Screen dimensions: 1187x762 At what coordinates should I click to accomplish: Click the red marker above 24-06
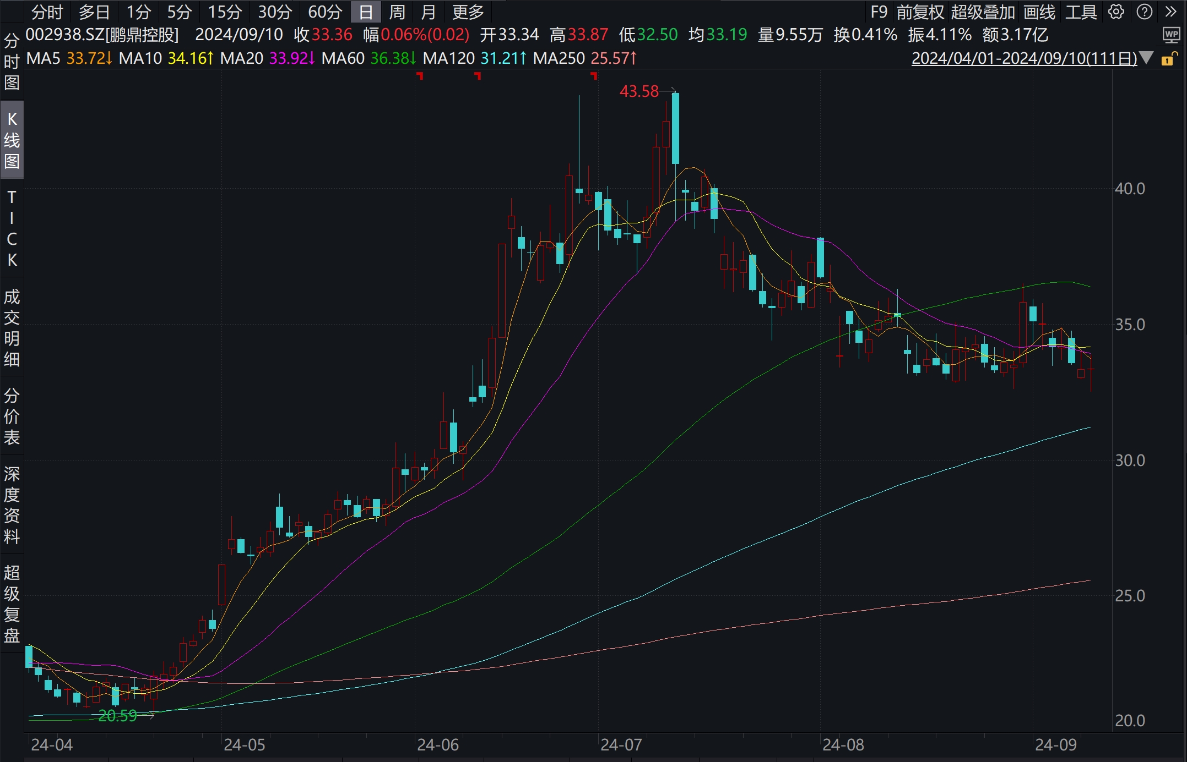tap(420, 75)
